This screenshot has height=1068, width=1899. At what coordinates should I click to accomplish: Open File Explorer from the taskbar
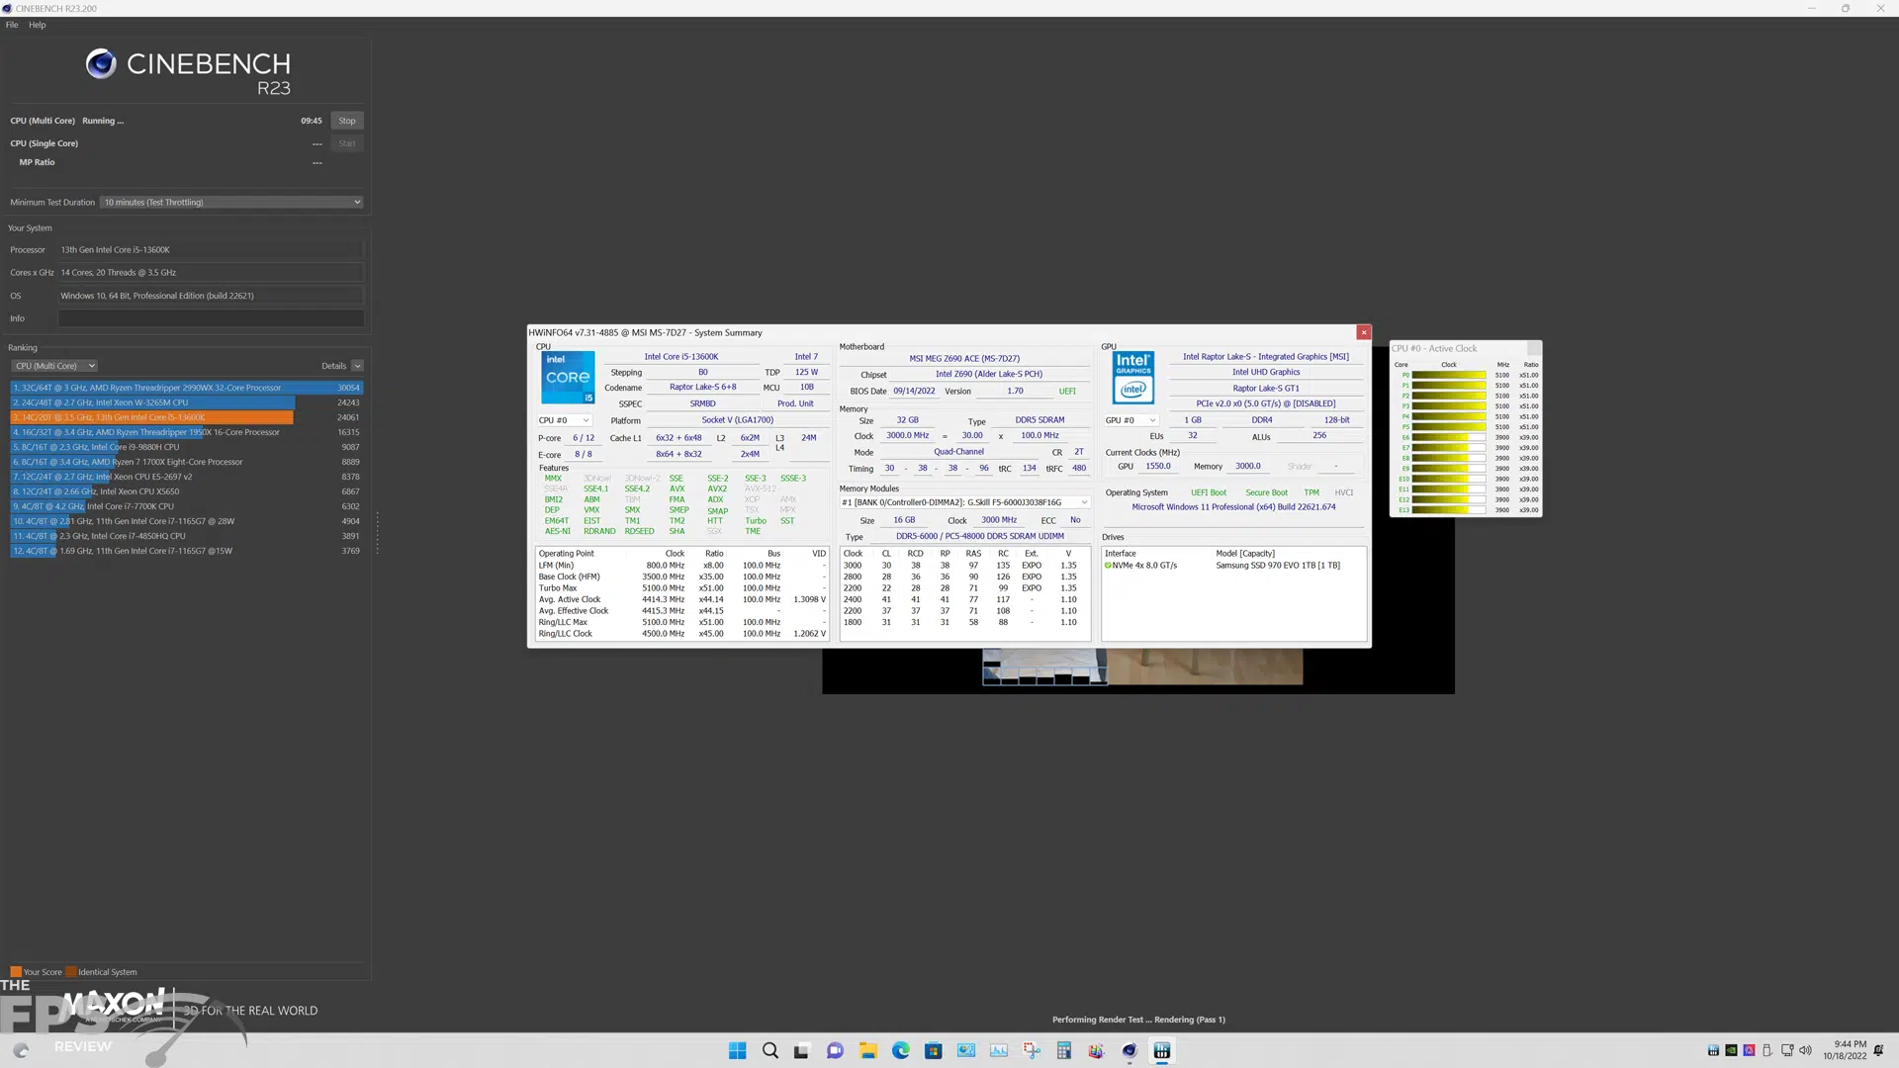point(868,1051)
